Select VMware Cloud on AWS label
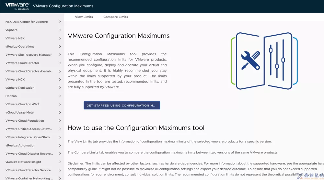This screenshot has height=180, width=324. coord(22,104)
